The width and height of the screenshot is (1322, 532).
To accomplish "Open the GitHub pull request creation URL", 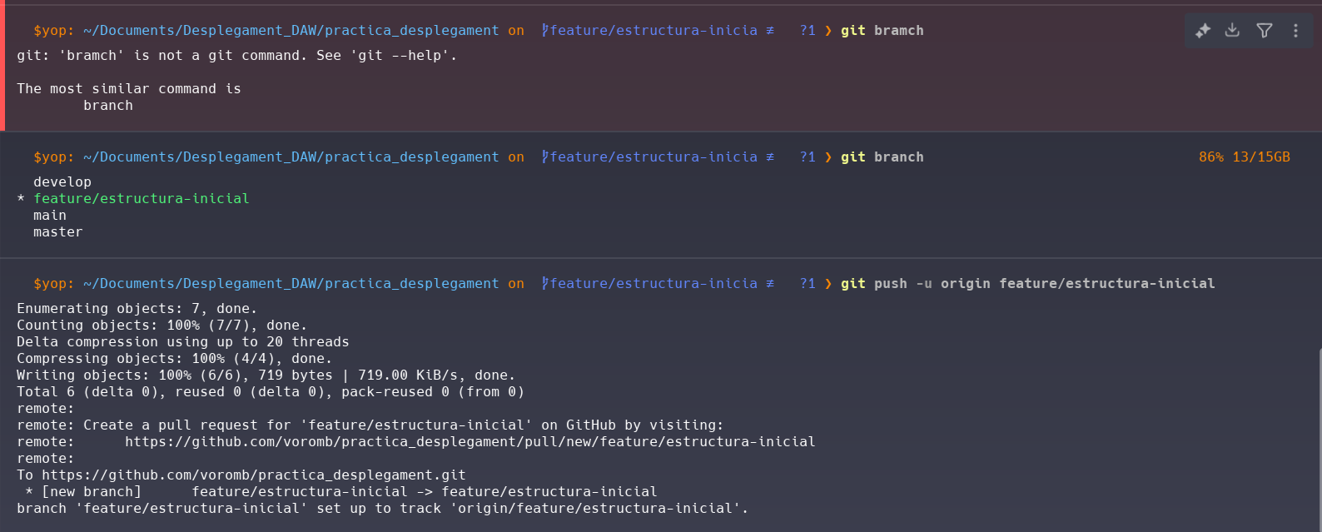I will pos(470,442).
